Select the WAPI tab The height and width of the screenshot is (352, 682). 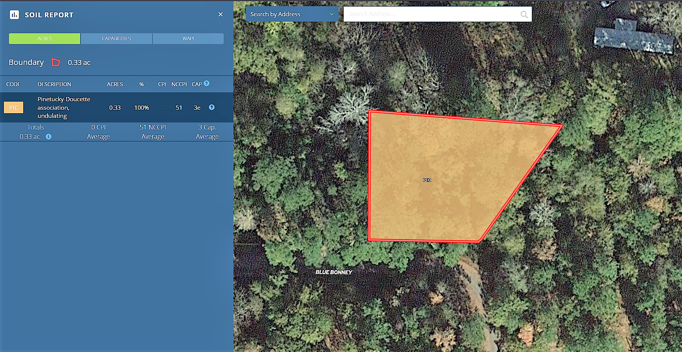coord(188,39)
